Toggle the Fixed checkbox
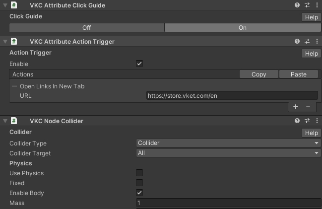322x209 pixels. [139, 183]
